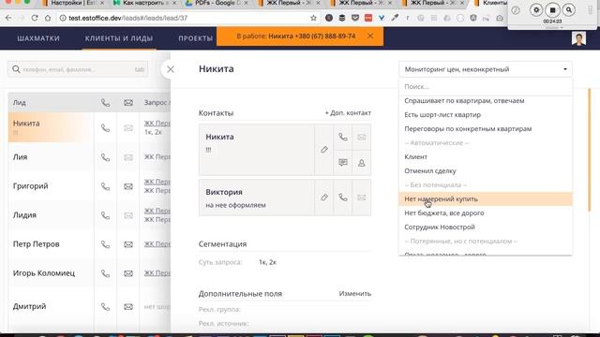Open the КЛИЕНТЫ И ЛИДЫ tab
This screenshot has width=600, height=337.
119,38
